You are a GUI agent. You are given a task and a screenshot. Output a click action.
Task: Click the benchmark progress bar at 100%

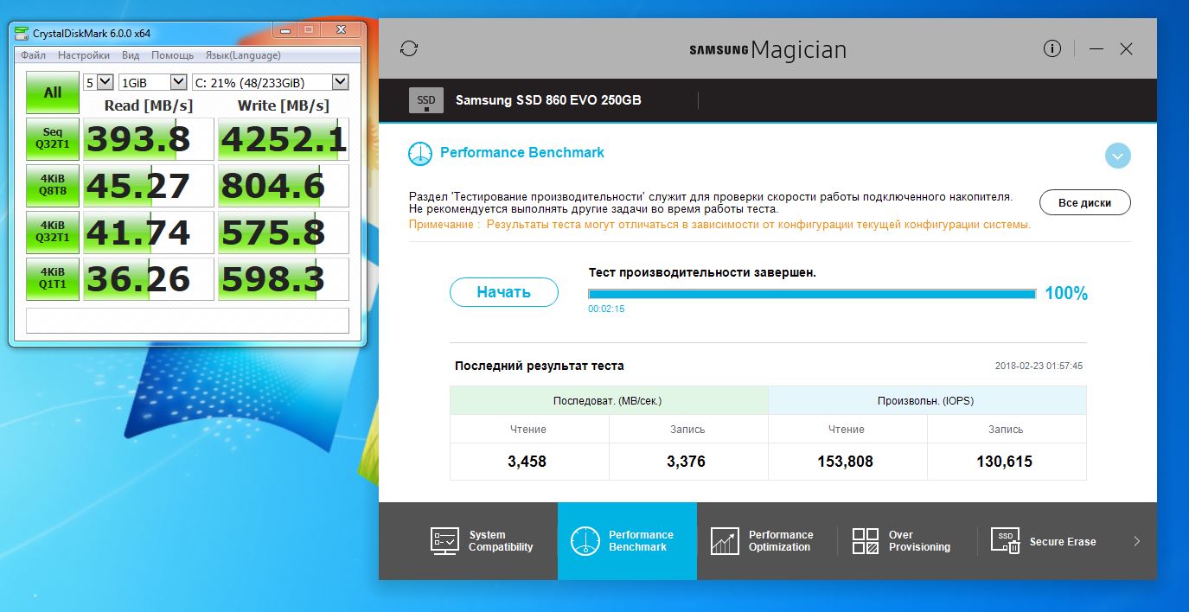[x=812, y=294]
